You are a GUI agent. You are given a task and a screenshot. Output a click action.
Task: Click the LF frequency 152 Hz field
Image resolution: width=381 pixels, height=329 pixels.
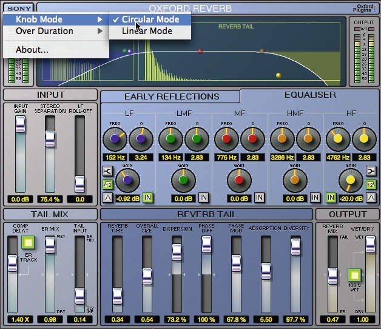tap(115, 158)
